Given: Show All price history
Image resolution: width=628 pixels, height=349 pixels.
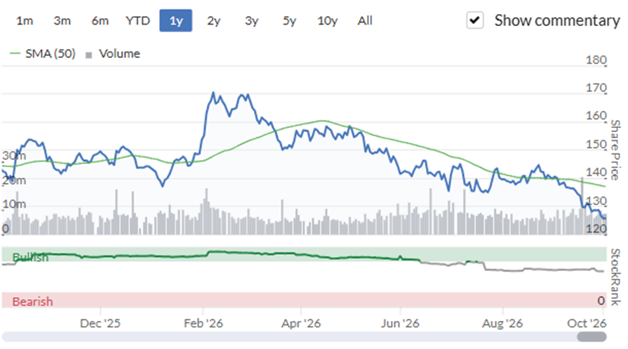Looking at the screenshot, I should coord(365,21).
